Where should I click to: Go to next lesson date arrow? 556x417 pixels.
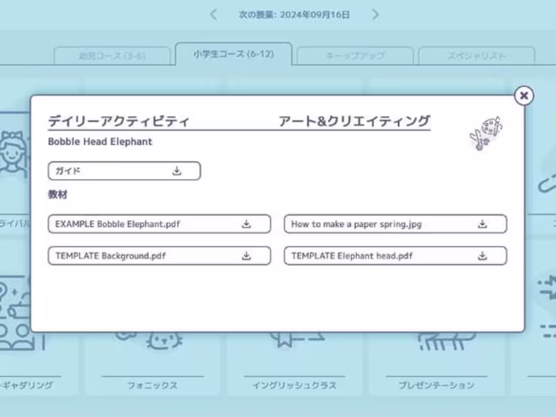coord(375,15)
